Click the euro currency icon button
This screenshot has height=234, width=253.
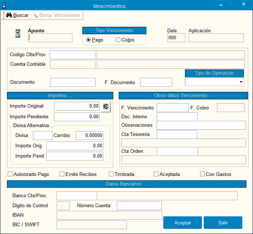[x=106, y=107]
